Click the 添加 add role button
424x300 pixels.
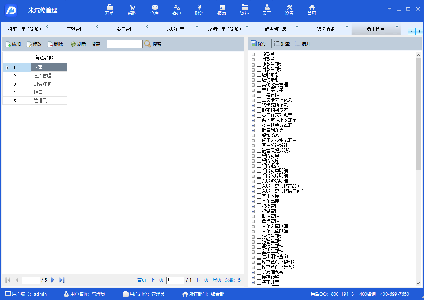click(x=13, y=44)
